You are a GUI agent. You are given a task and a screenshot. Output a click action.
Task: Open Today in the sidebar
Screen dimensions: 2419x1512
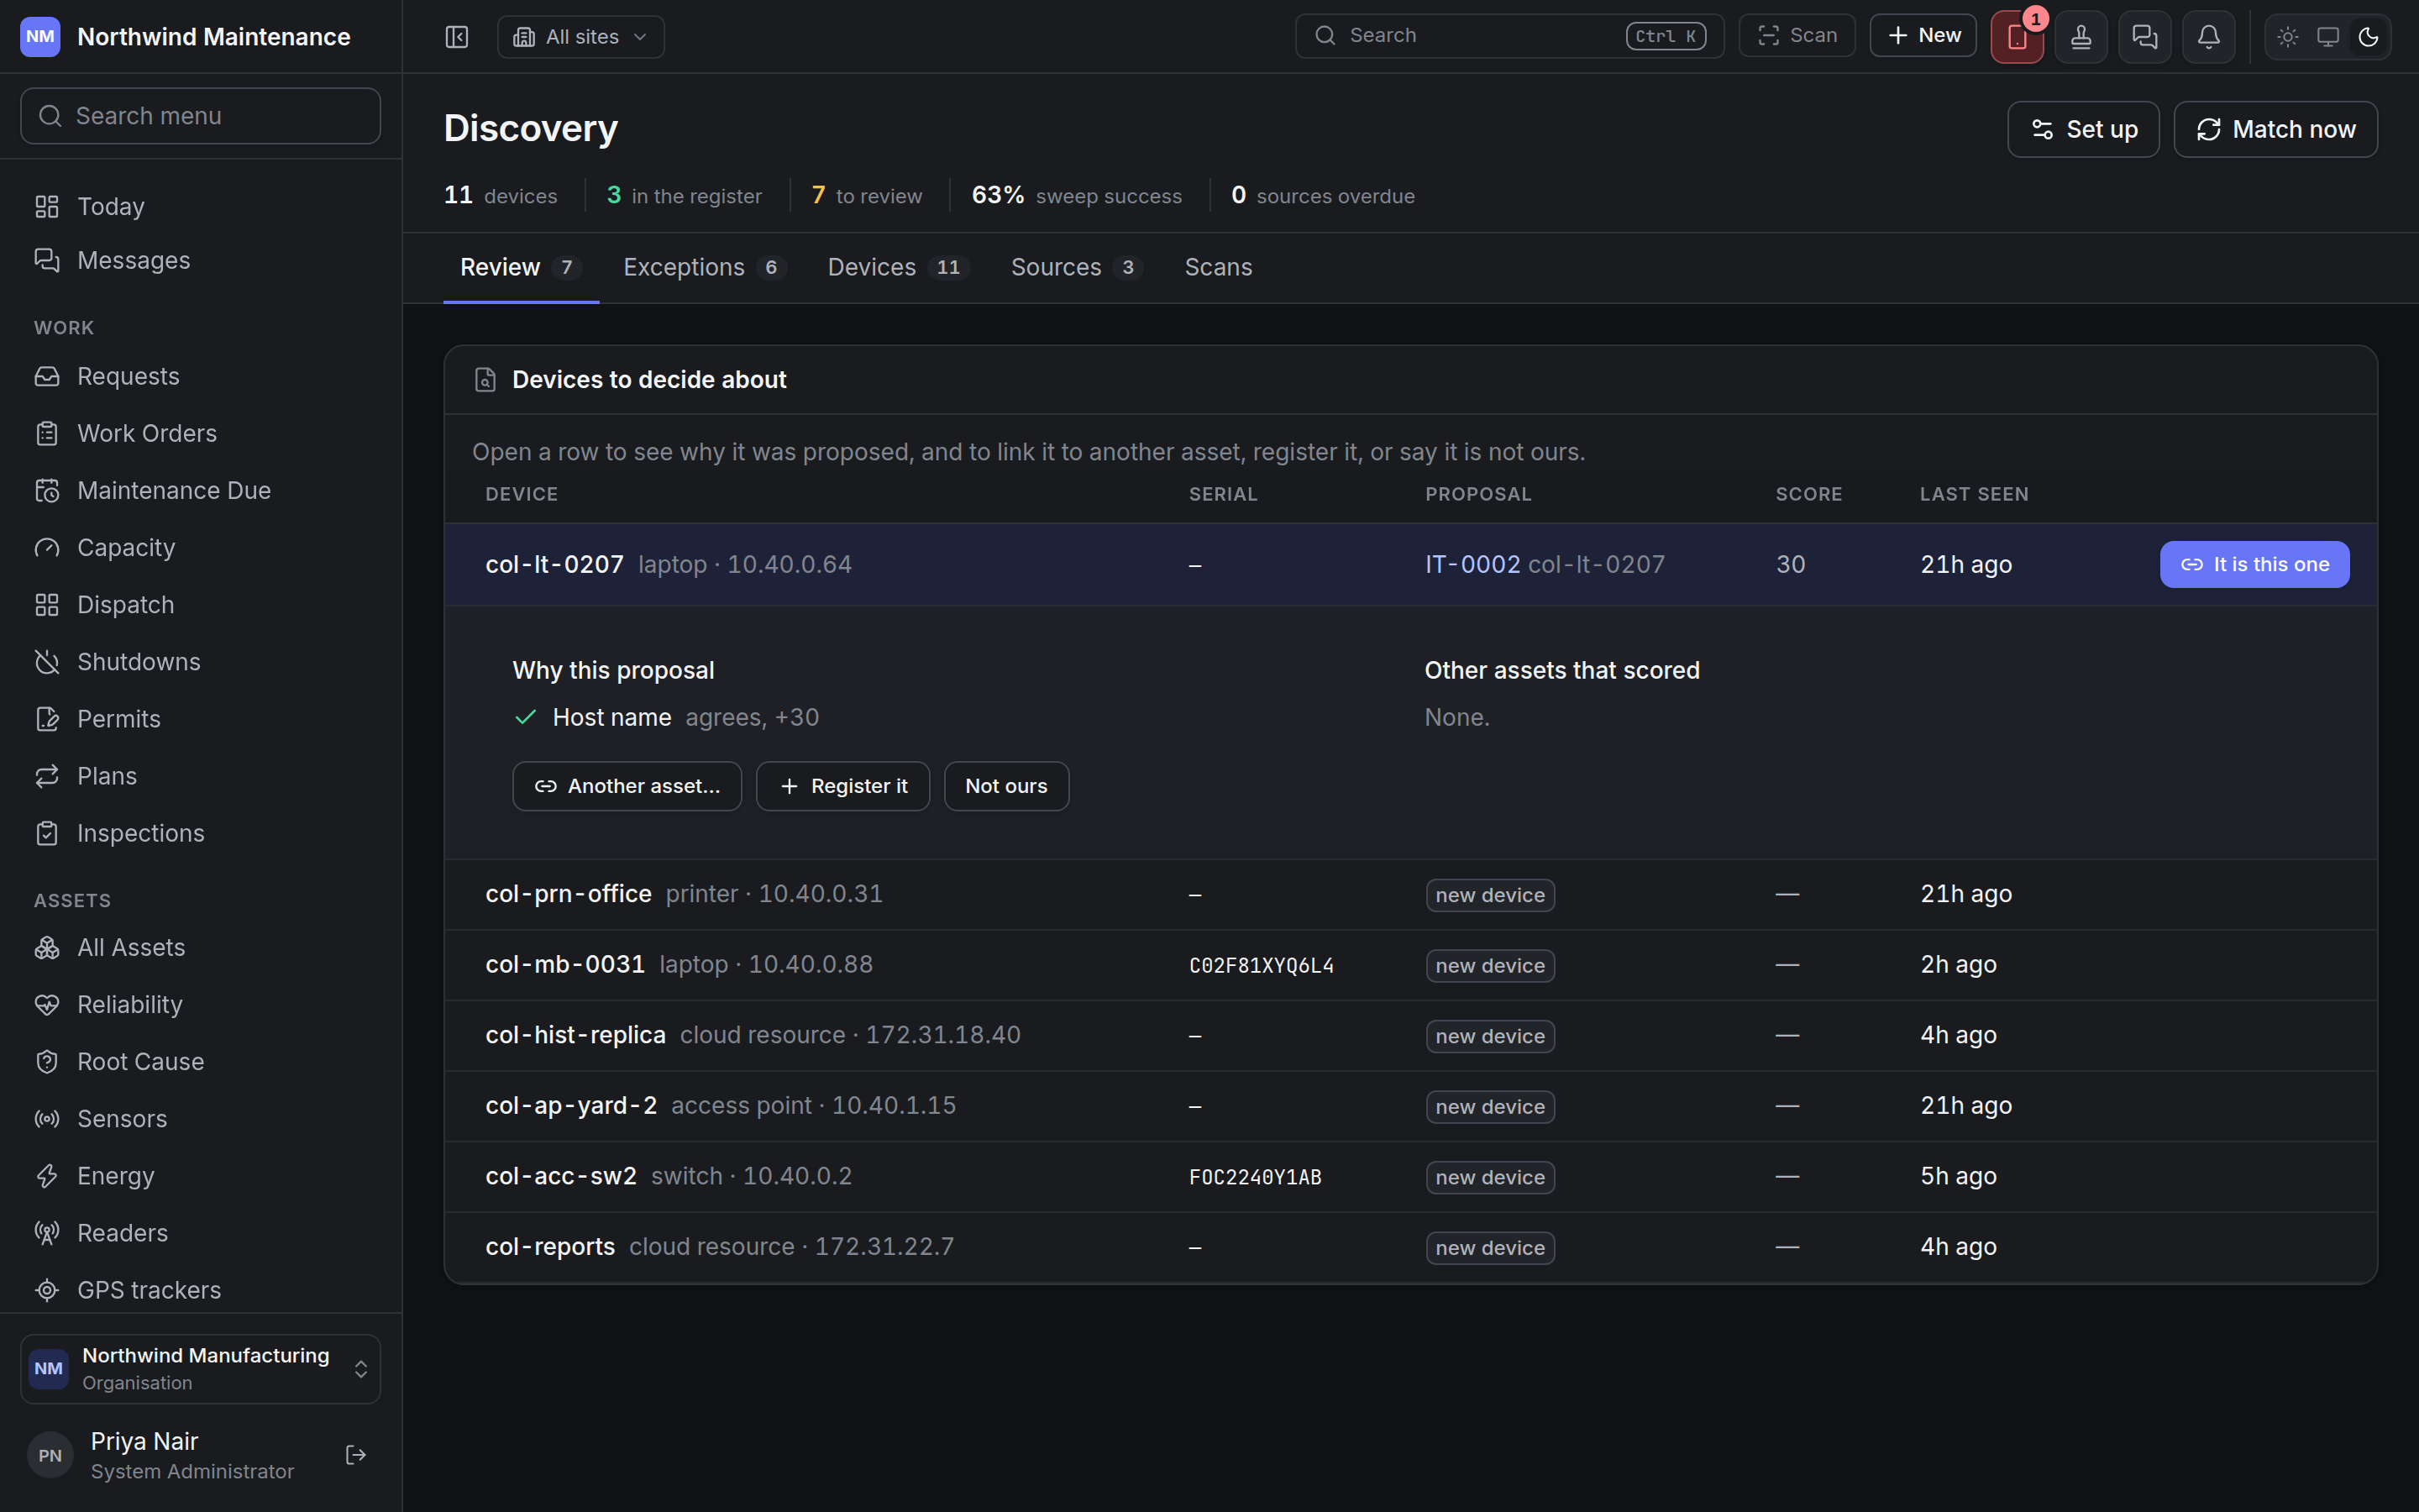click(x=201, y=206)
